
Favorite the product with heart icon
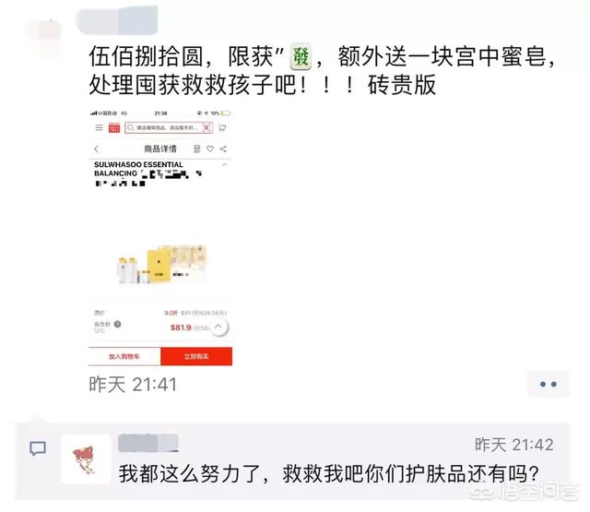[210, 149]
